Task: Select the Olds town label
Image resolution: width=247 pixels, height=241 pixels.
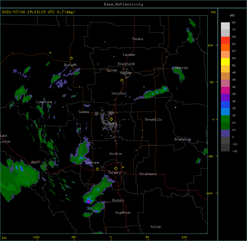Action: pyautogui.click(x=111, y=113)
